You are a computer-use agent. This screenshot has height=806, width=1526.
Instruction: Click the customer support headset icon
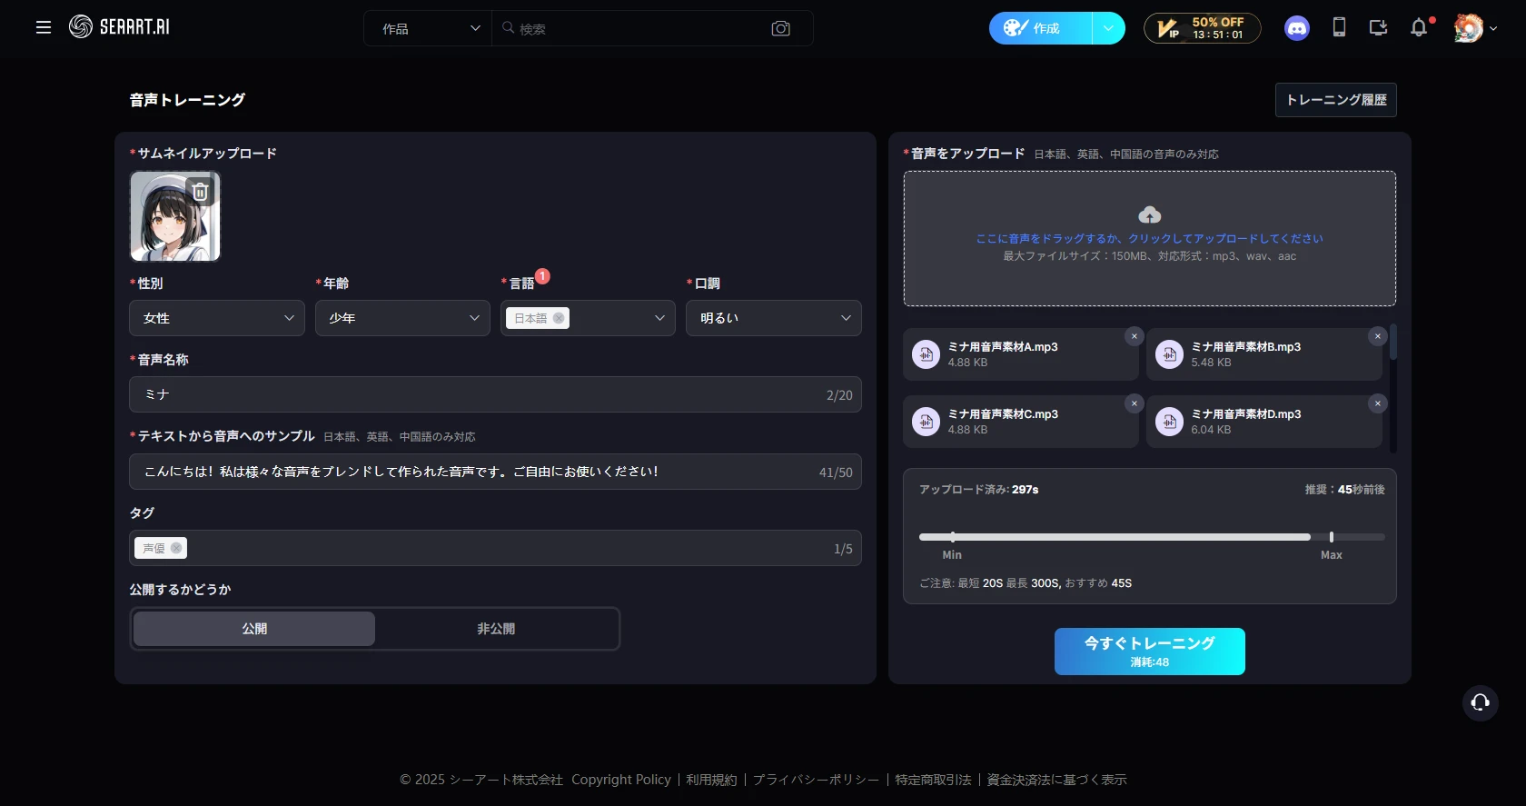(x=1480, y=702)
